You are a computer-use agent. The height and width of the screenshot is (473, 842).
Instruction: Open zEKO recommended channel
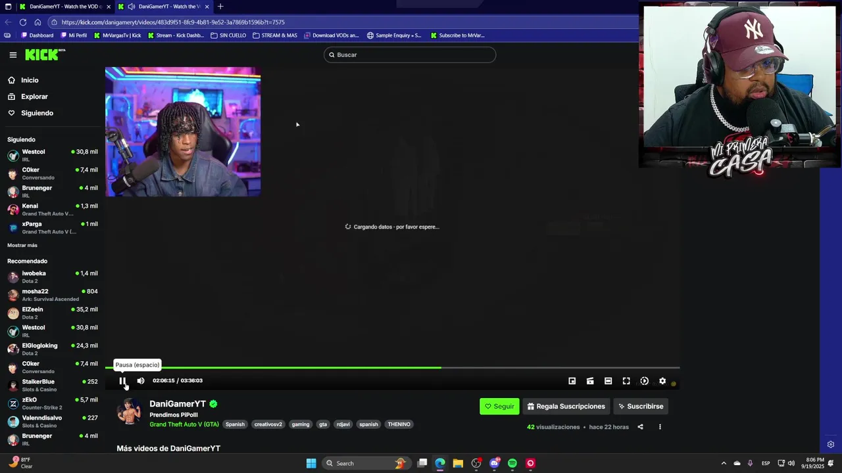[x=53, y=403]
